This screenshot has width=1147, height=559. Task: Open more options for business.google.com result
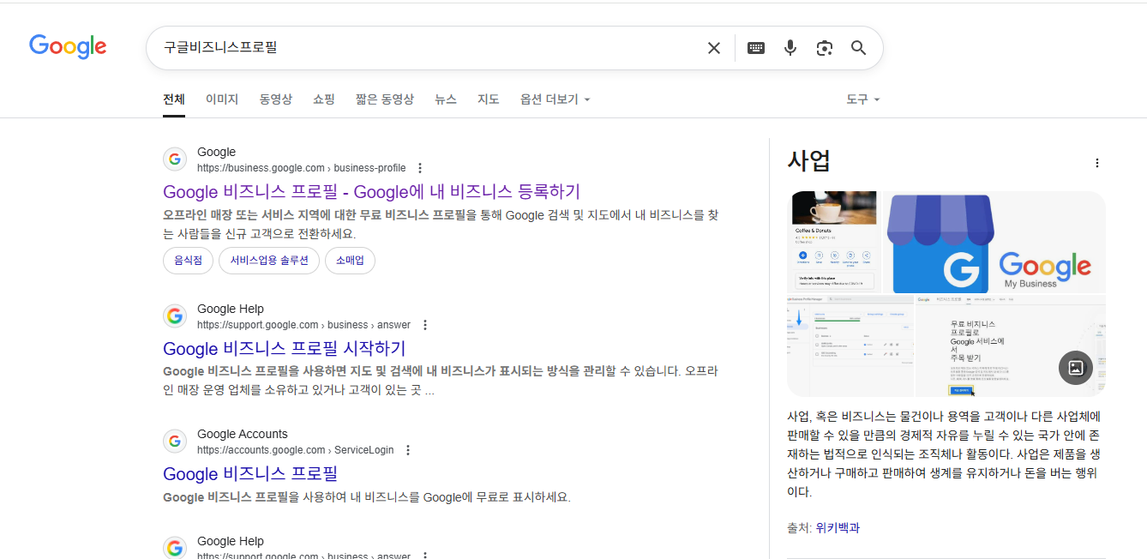419,168
